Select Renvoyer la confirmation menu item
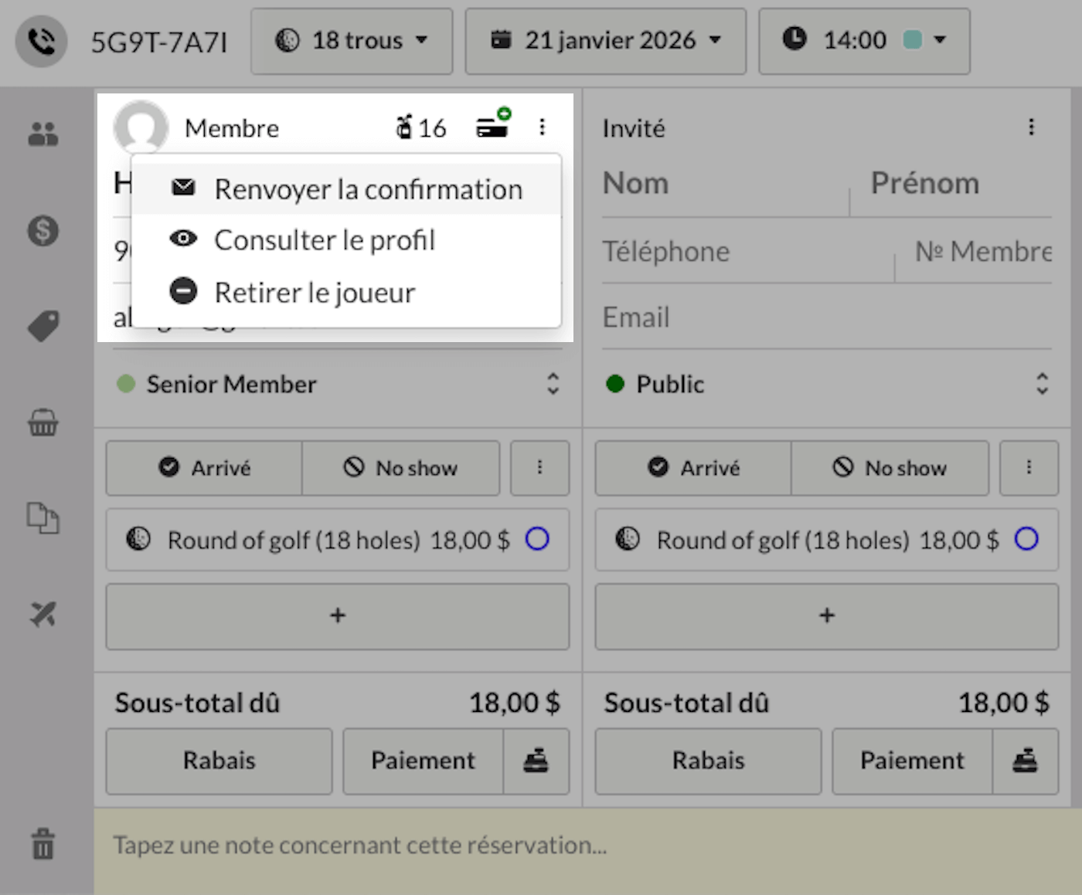 tap(346, 188)
